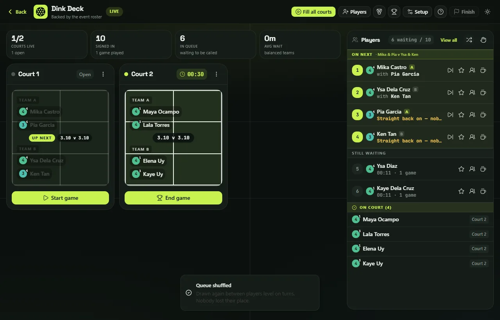Star Mika Castro in the queue

point(461,70)
